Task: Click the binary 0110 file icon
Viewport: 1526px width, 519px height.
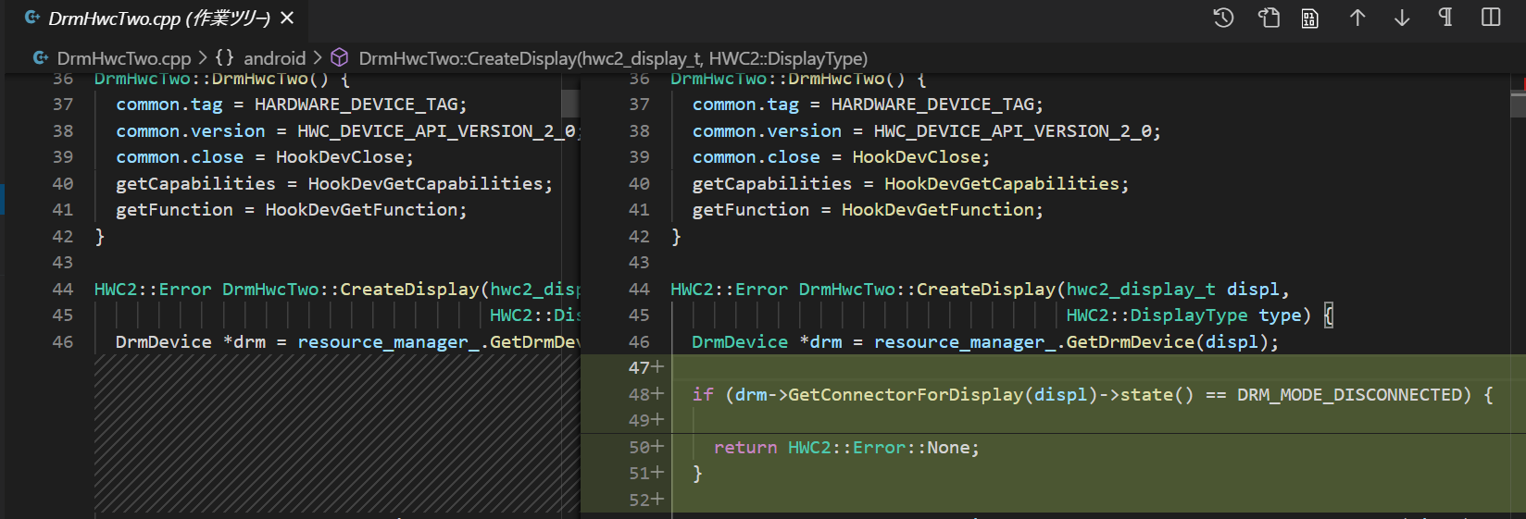Action: 1309,18
